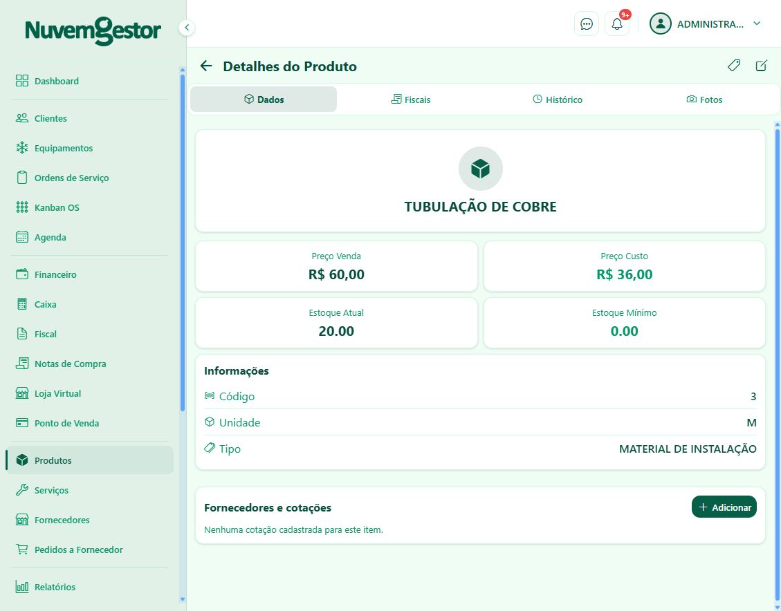Click the Código value 3
The height and width of the screenshot is (611, 781).
(x=753, y=397)
